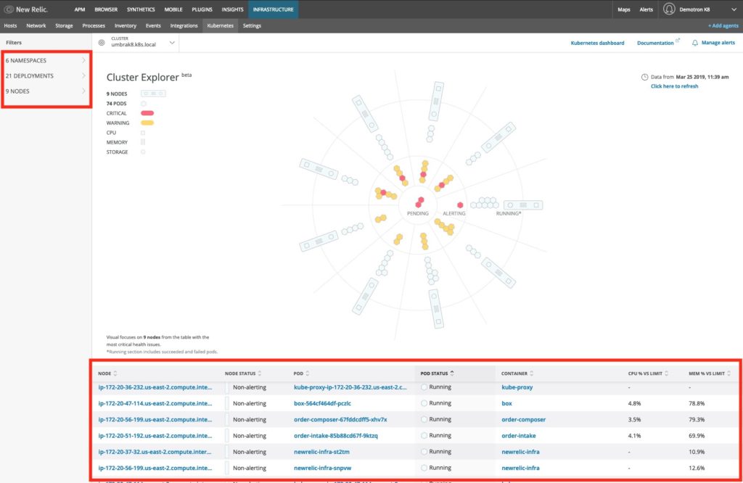Select the node icon beside RUNNING* label
This screenshot has height=483, width=743.
click(x=522, y=205)
